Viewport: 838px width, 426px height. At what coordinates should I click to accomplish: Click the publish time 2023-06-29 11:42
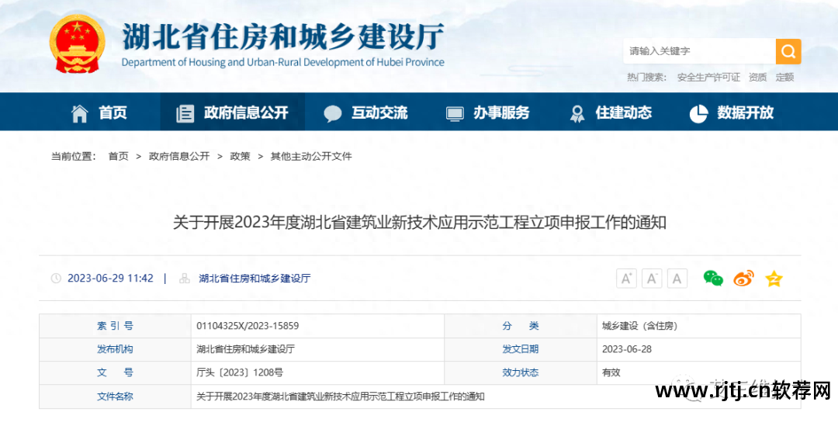point(111,279)
